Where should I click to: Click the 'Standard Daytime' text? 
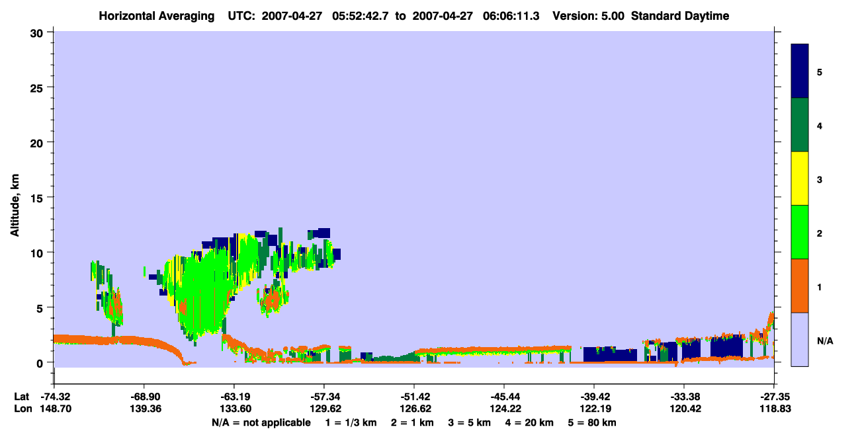(680, 16)
